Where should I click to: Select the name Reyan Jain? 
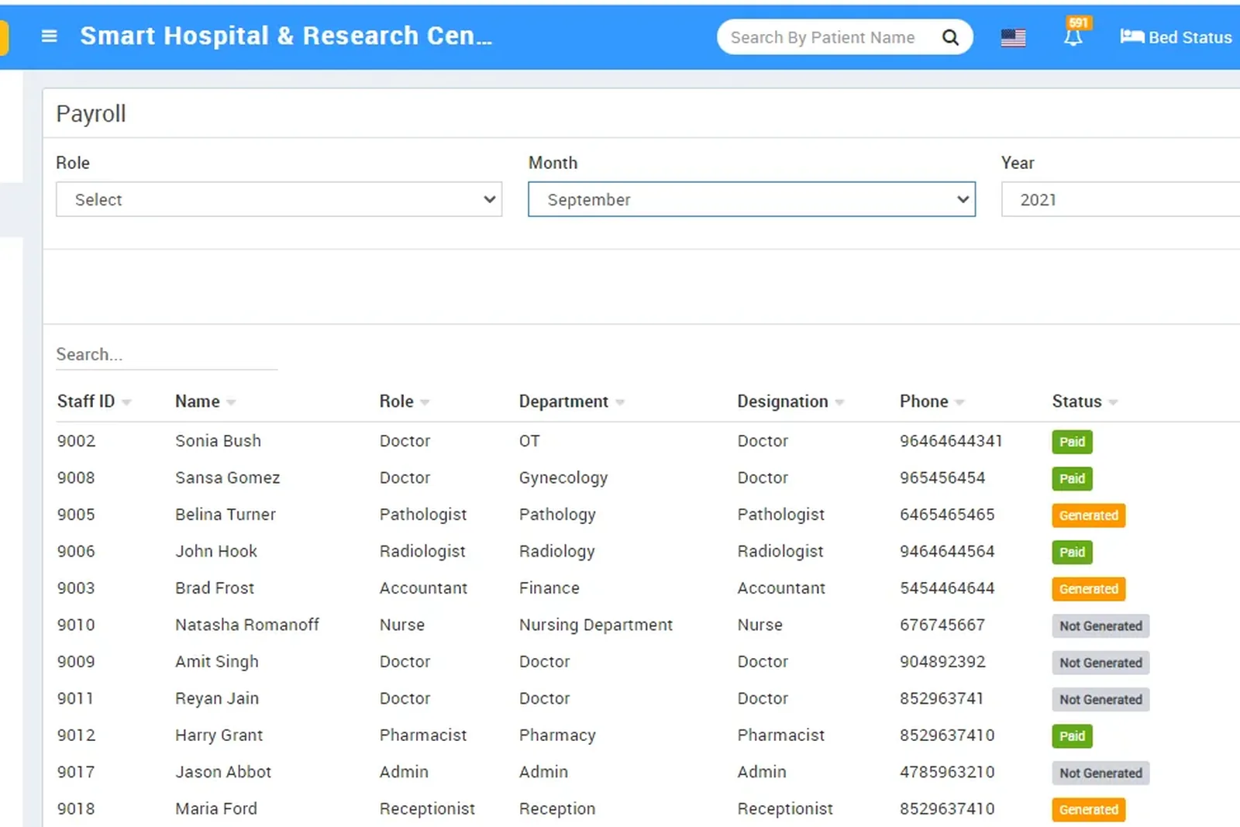(x=217, y=698)
